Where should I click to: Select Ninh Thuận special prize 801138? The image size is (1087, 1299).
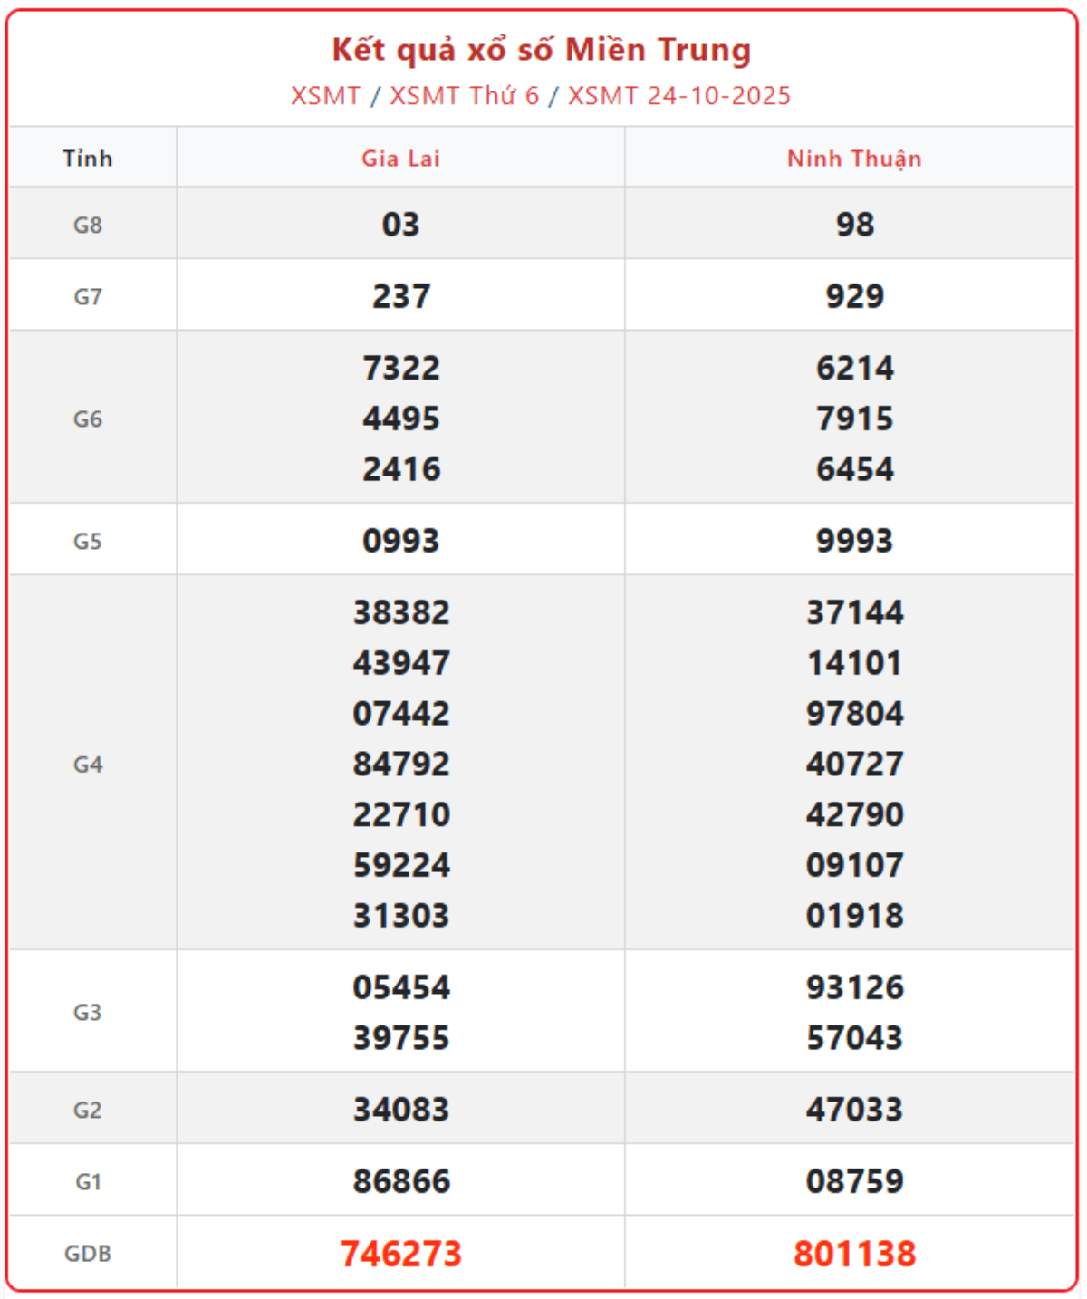[854, 1254]
